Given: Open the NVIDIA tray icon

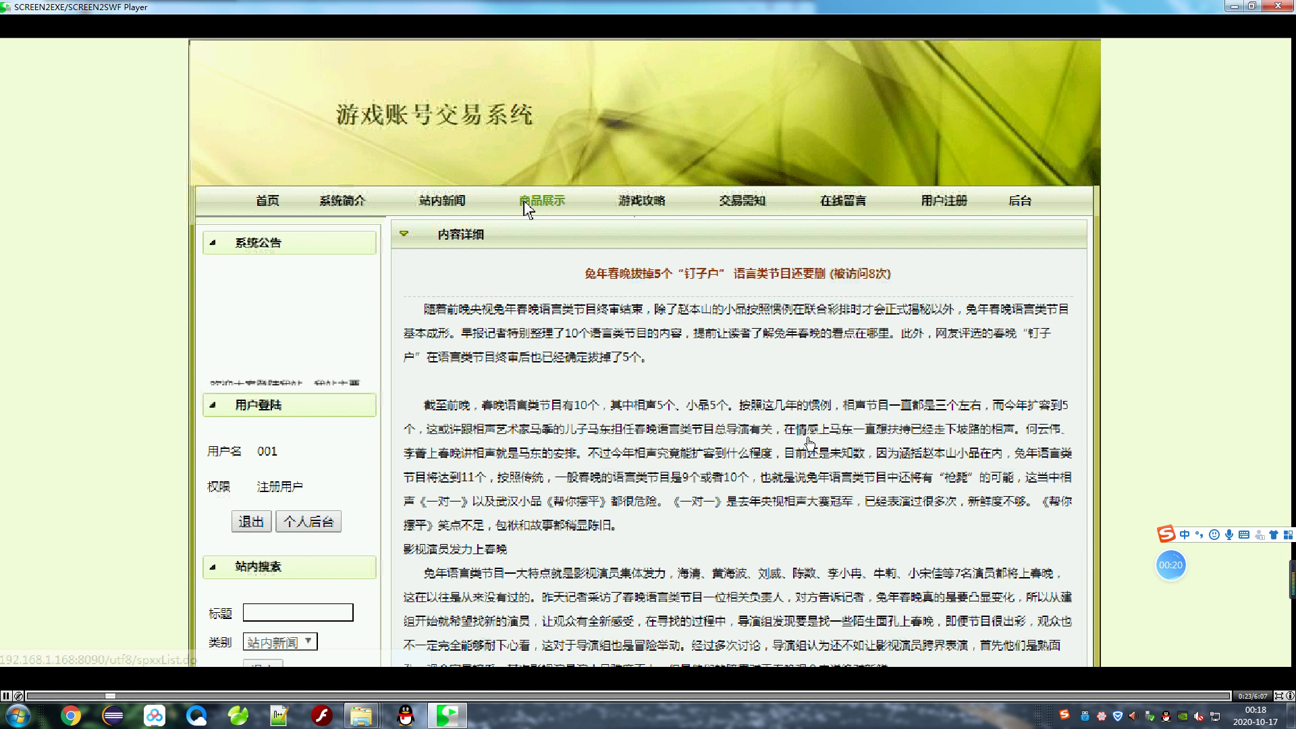Looking at the screenshot, I should (1183, 716).
